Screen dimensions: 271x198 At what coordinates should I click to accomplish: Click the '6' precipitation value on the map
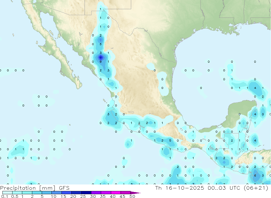255,176
